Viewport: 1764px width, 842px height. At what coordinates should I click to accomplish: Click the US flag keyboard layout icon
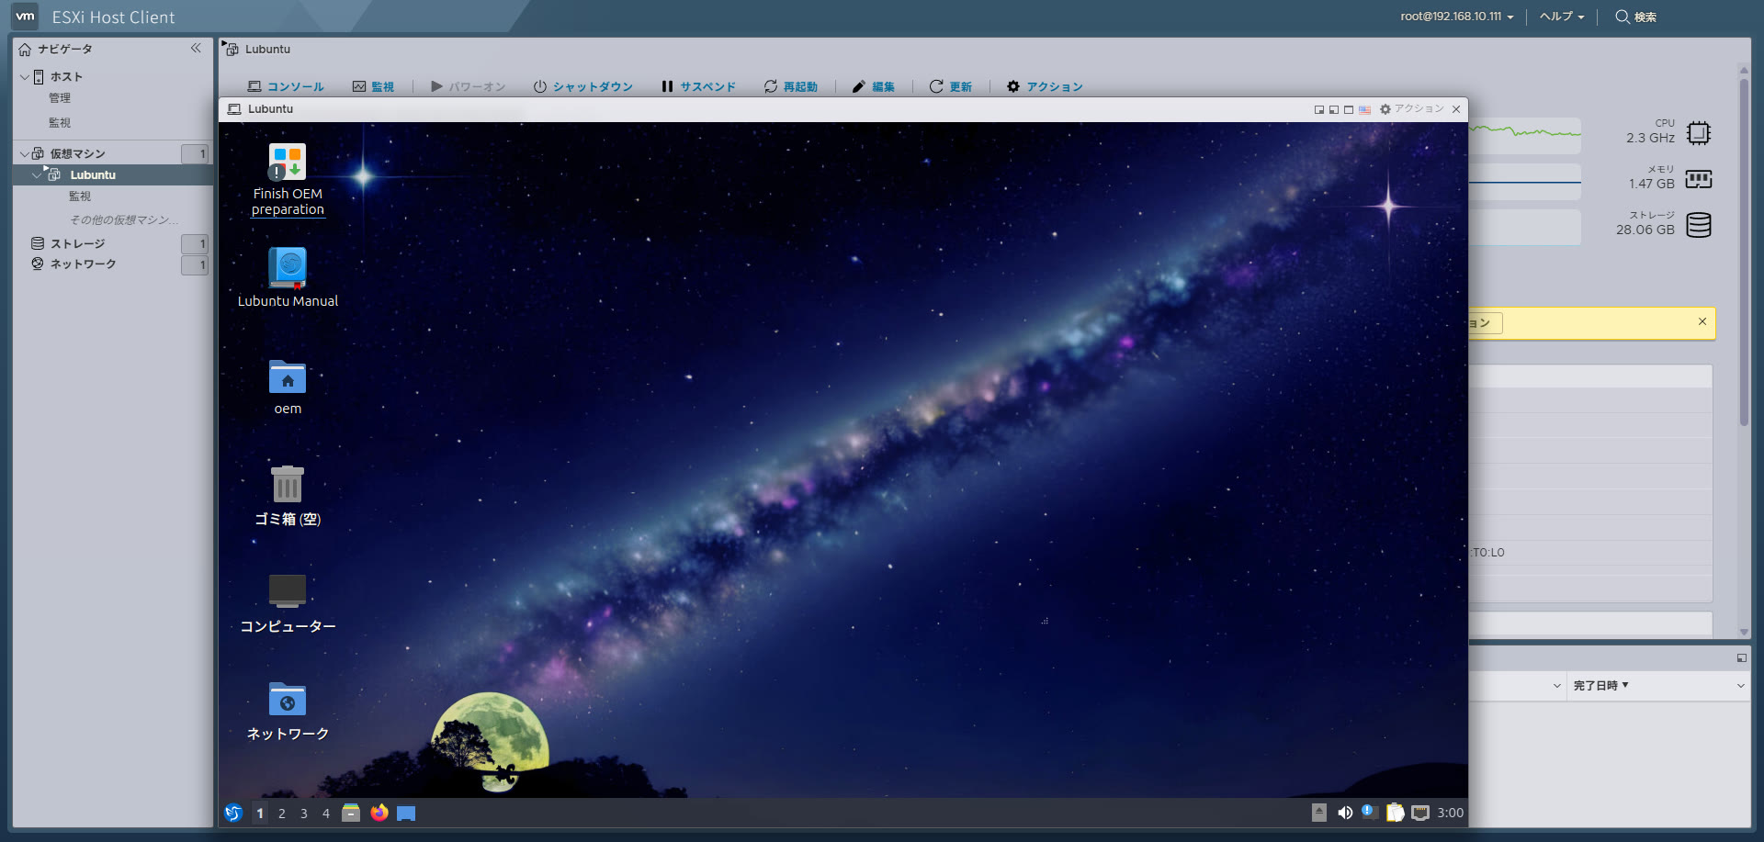tap(1364, 109)
